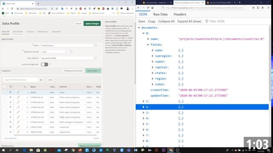
Task: Click Collapse All in JSON viewer
Action: click(x=166, y=21)
